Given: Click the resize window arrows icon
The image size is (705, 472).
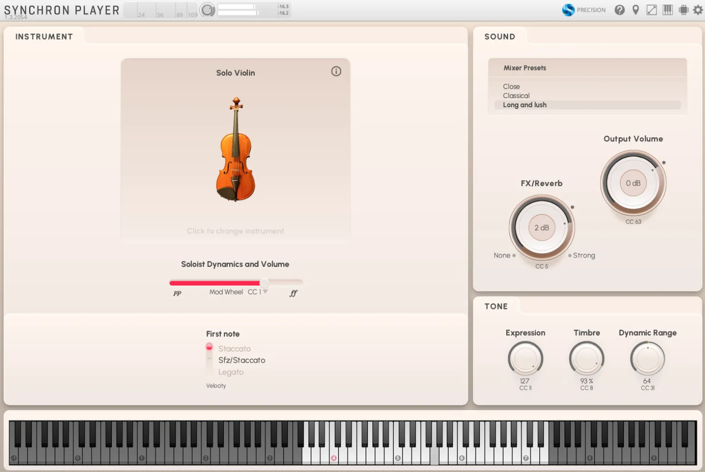Looking at the screenshot, I should click(x=651, y=10).
